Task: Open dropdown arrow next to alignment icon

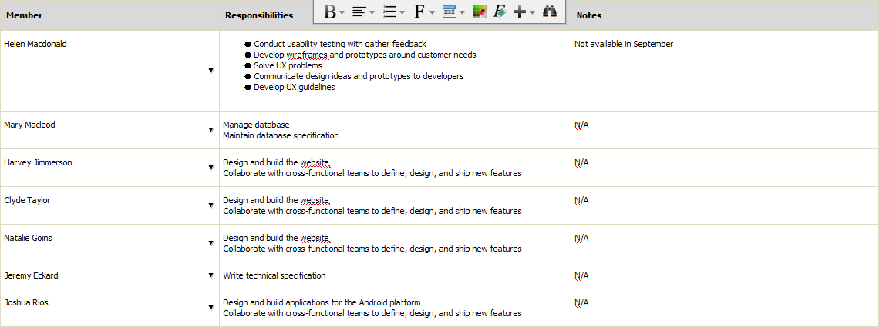Action: [372, 12]
